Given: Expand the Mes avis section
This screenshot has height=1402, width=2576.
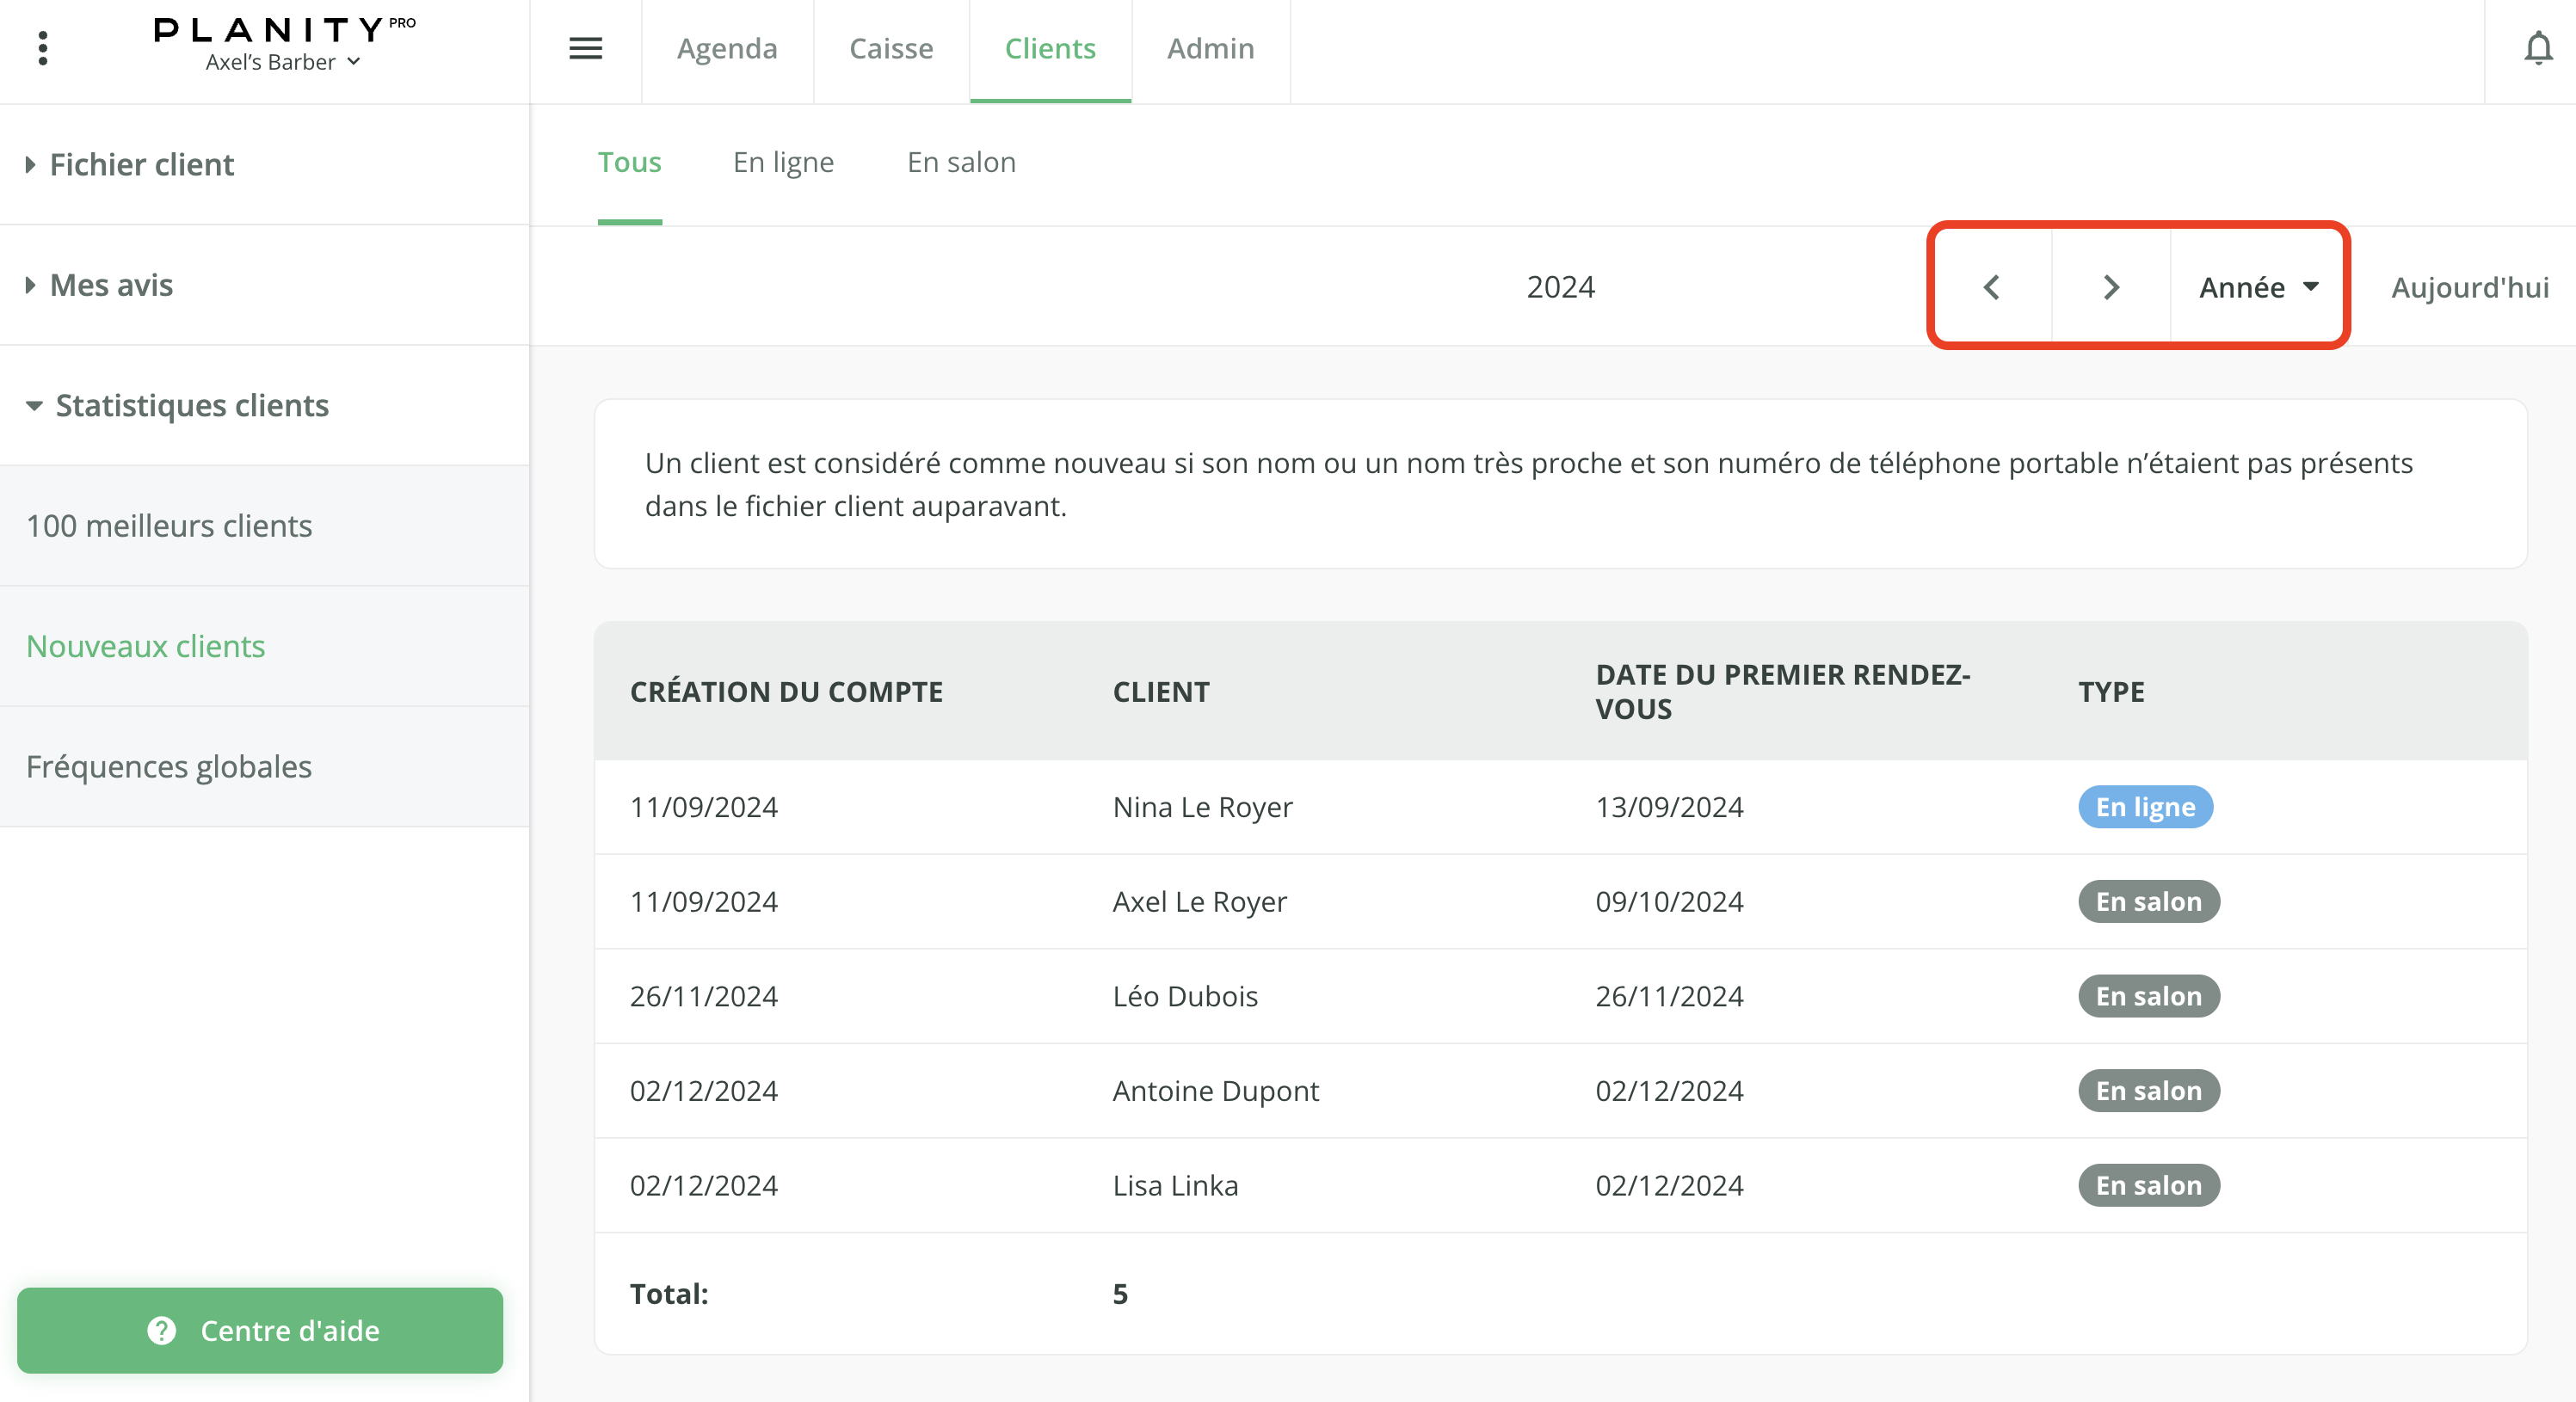Looking at the screenshot, I should 111,285.
